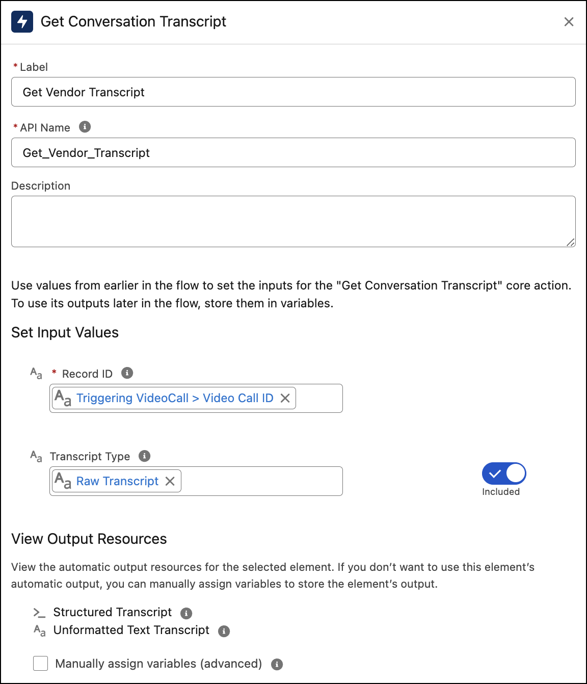Click the API Name text field
587x684 pixels.
[293, 152]
